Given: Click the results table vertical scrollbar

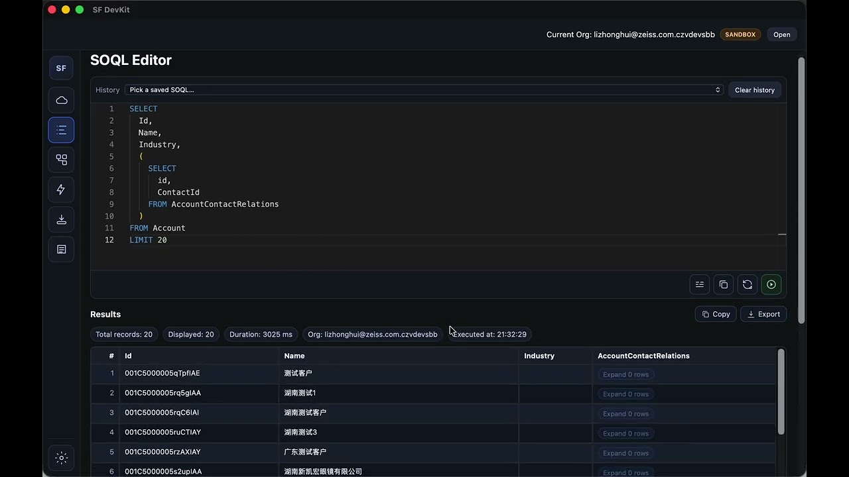Looking at the screenshot, I should click(781, 392).
